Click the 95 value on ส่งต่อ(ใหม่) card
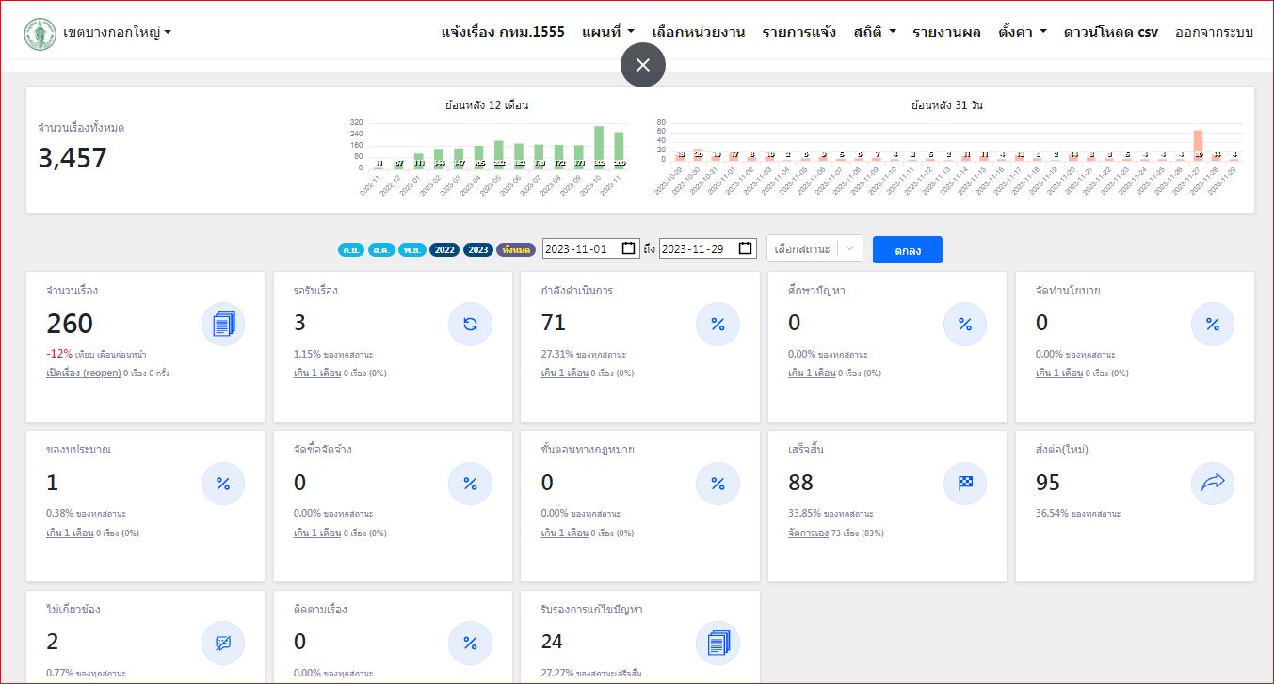 click(1048, 483)
